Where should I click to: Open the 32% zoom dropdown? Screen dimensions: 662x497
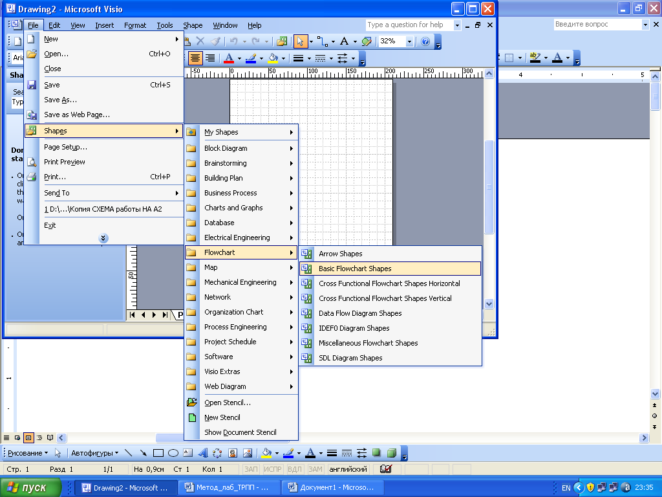409,41
